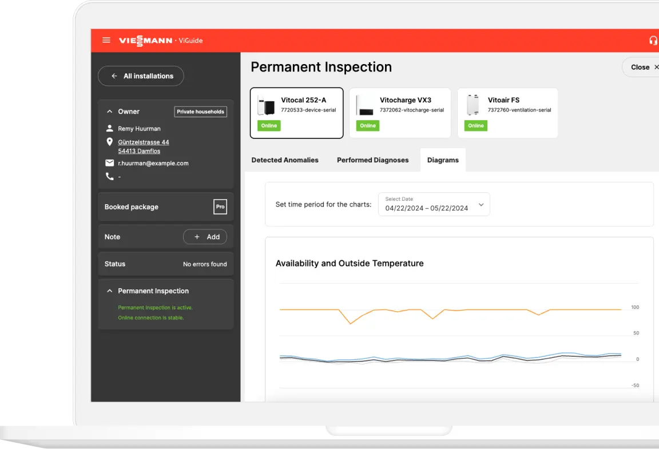Select the Vitoair FS device card
The image size is (659, 449).
507,113
